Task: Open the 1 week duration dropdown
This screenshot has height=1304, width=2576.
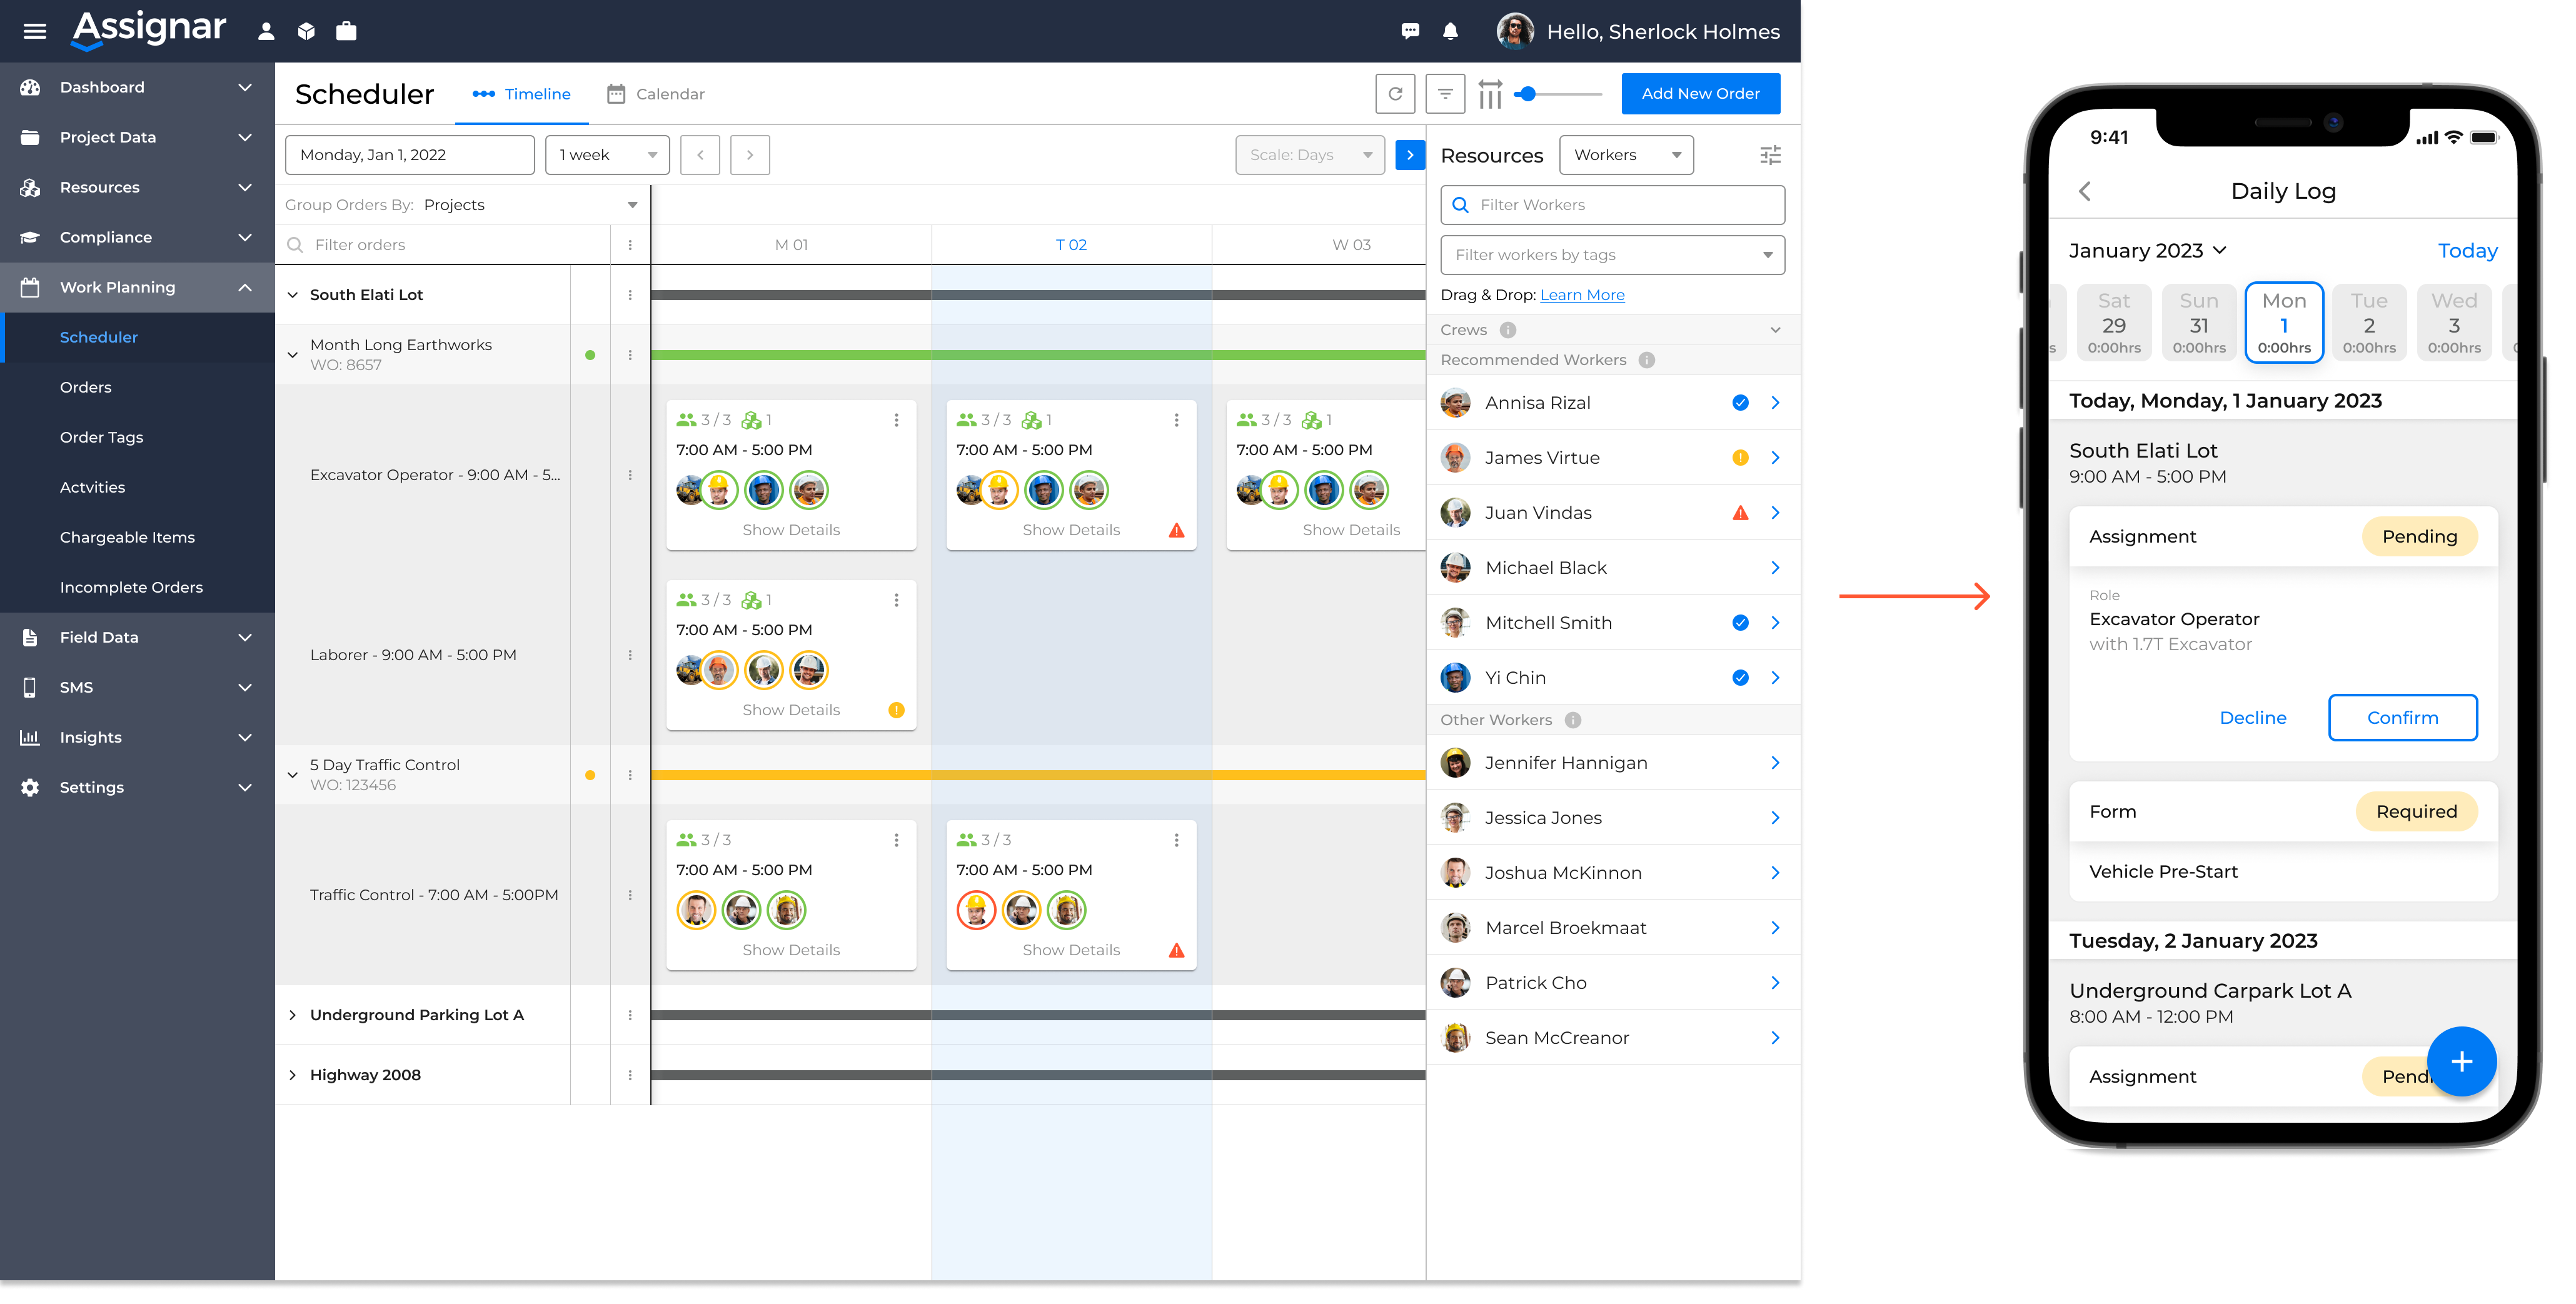Action: point(607,155)
